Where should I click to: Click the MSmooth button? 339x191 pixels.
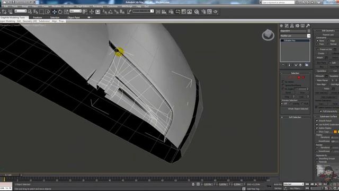[x=320, y=76]
